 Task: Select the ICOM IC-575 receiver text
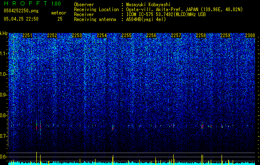166,14
